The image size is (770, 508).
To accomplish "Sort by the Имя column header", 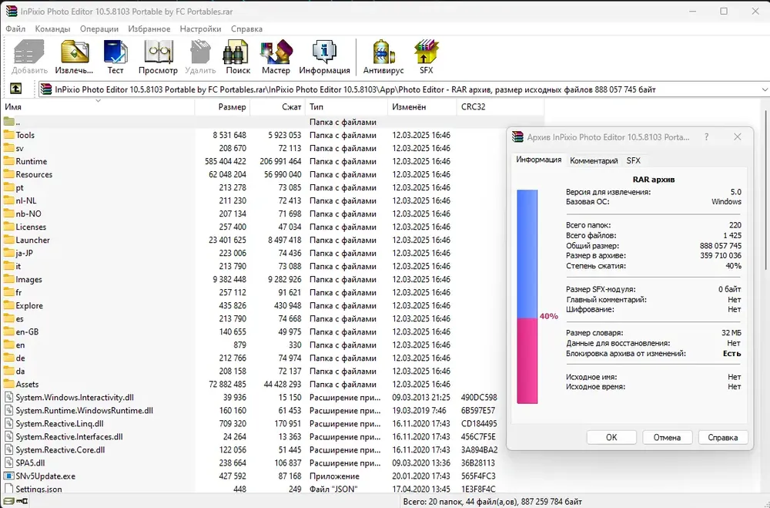I will coord(99,106).
